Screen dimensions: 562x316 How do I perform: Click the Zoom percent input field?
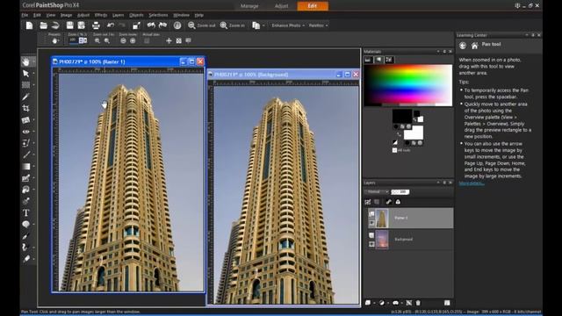(x=73, y=40)
